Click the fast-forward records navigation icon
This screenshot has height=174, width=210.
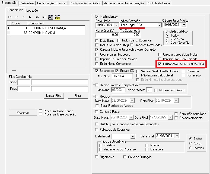click(37, 17)
